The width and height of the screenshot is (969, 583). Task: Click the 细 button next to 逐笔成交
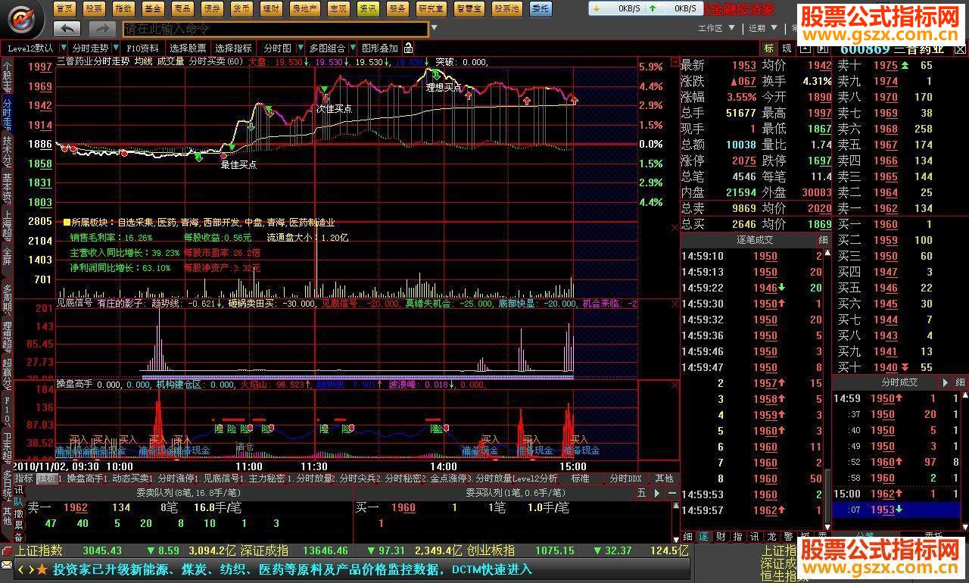823,240
